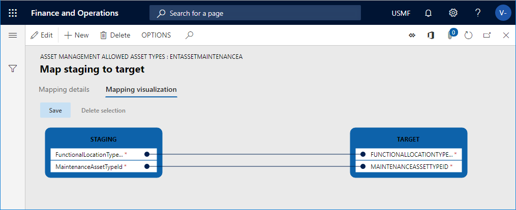Viewport: 516px width, 210px height.
Task: Open the help question mark
Action: 478,13
